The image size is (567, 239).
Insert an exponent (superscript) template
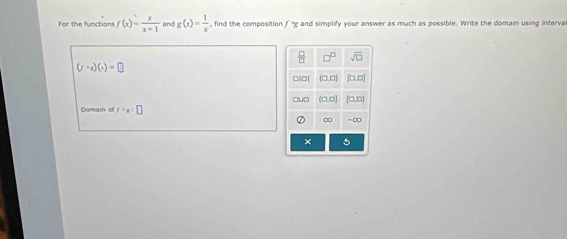[x=328, y=58]
